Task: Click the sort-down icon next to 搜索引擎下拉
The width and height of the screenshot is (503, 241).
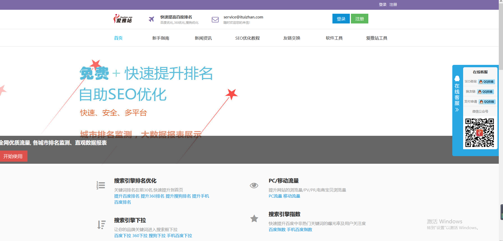Action: pyautogui.click(x=101, y=225)
